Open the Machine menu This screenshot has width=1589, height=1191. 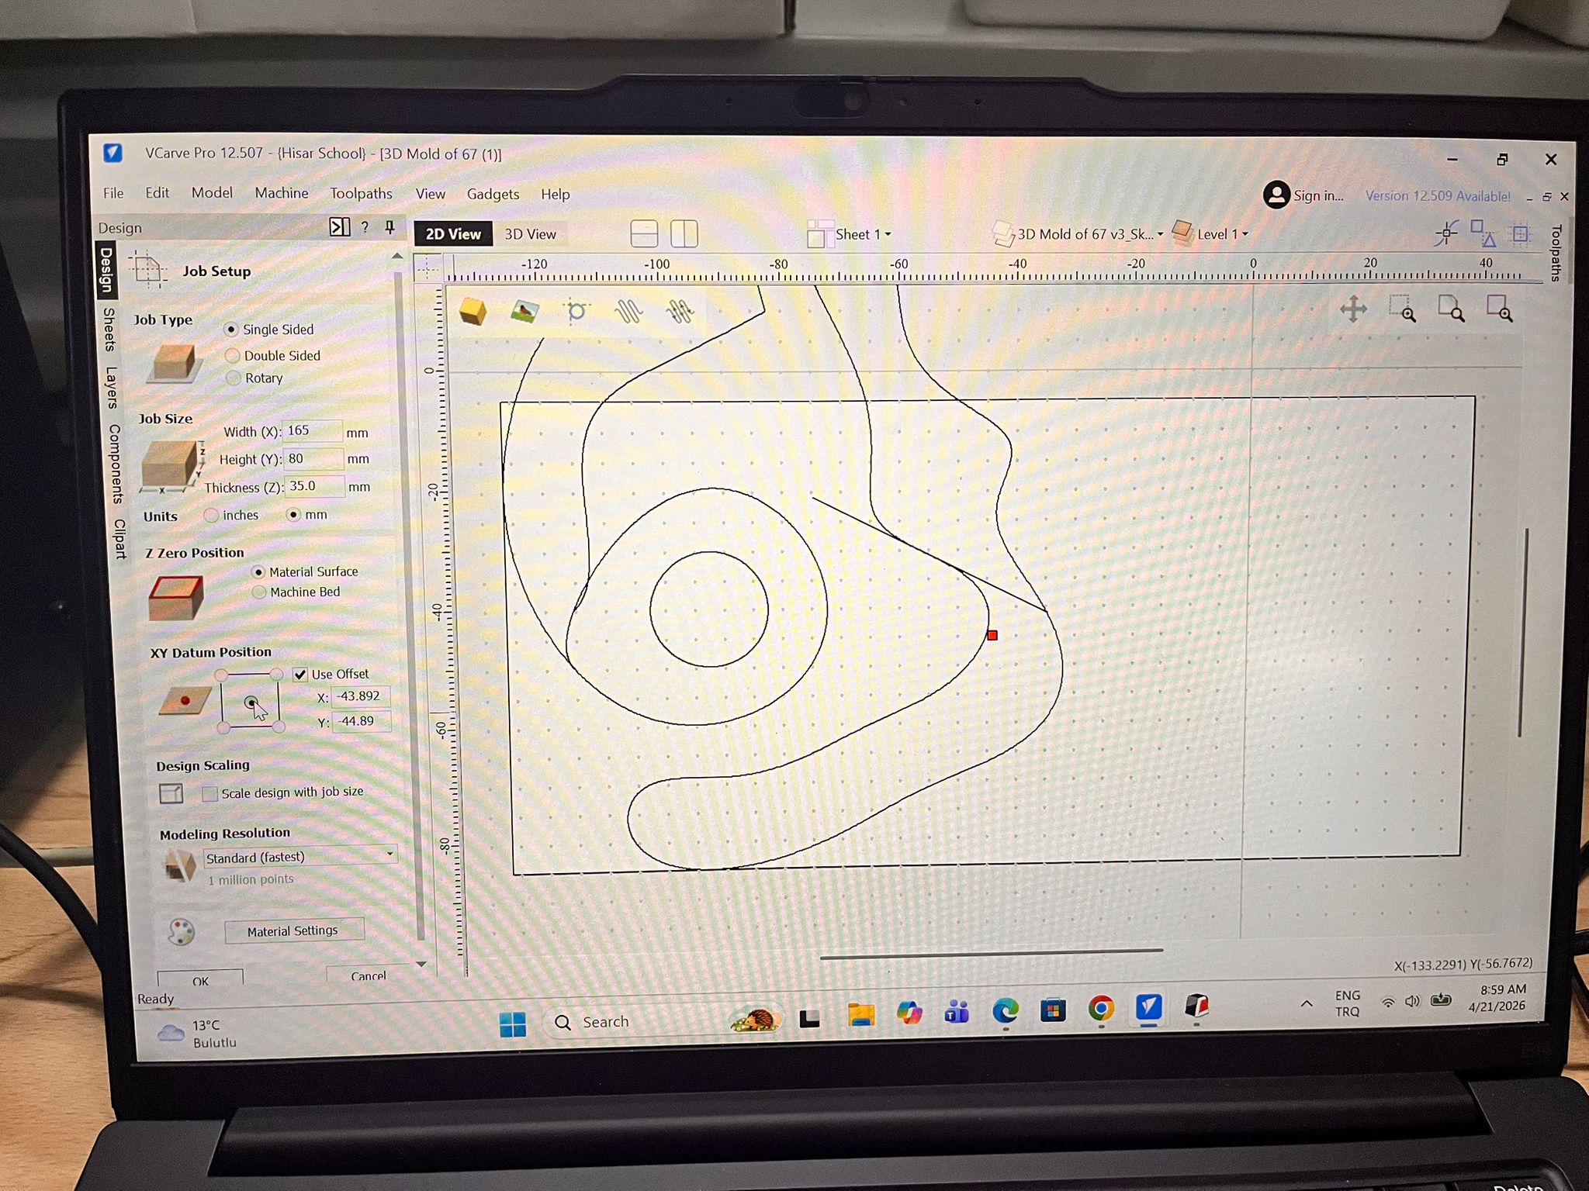282,193
